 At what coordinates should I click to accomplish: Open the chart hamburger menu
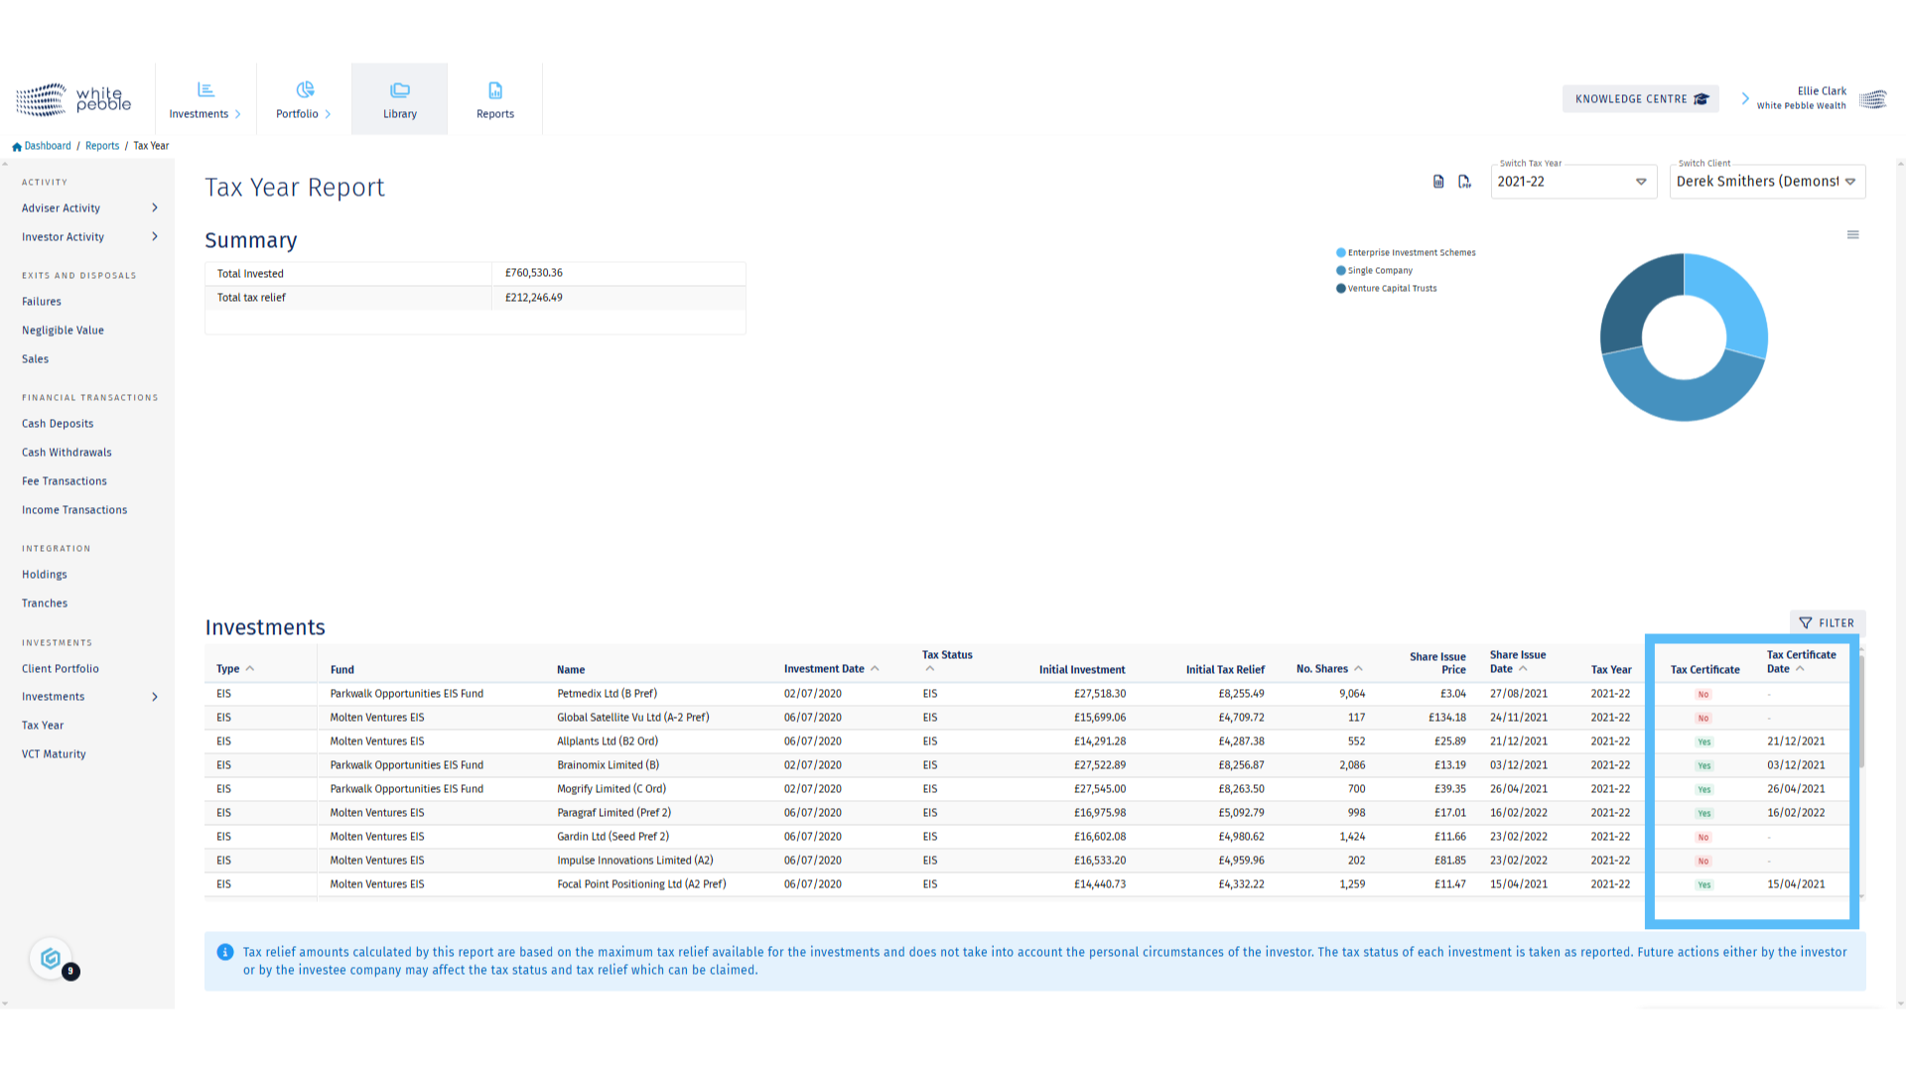click(x=1852, y=235)
